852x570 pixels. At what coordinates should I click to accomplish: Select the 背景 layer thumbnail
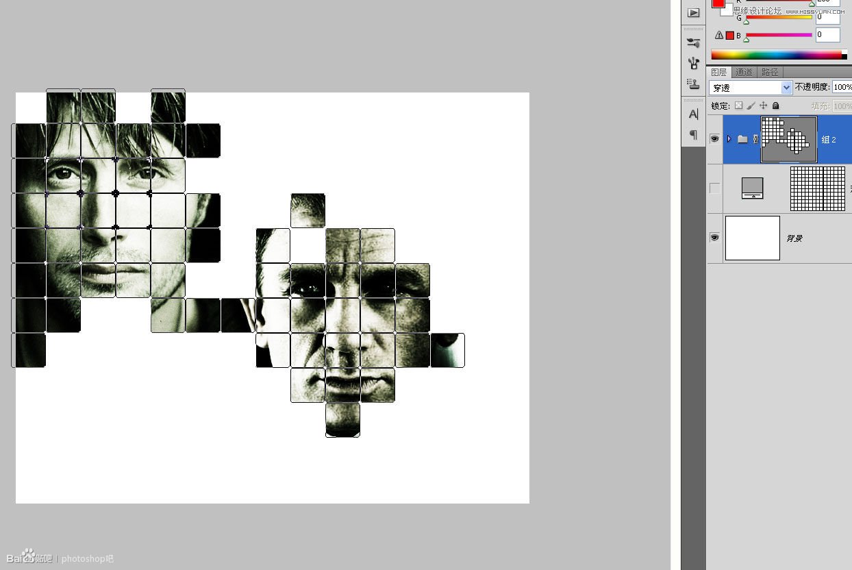click(x=753, y=238)
